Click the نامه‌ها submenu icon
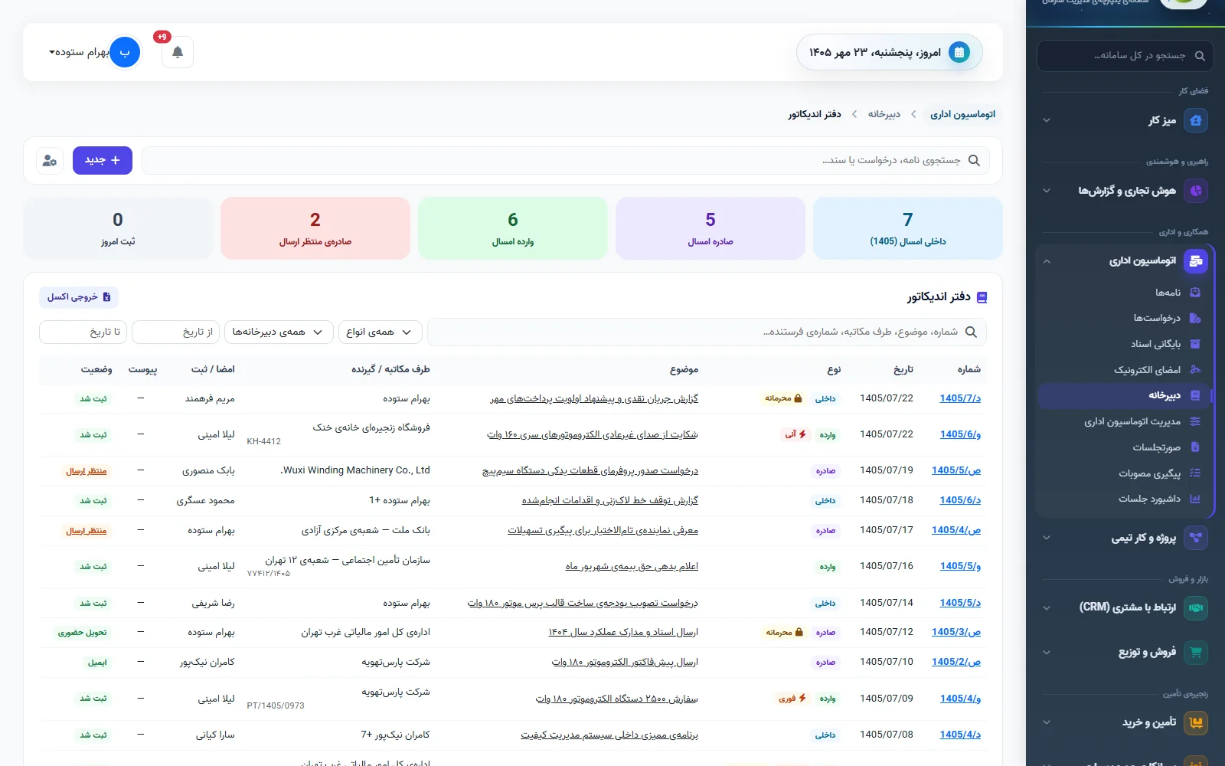The height and width of the screenshot is (766, 1225). [1195, 293]
